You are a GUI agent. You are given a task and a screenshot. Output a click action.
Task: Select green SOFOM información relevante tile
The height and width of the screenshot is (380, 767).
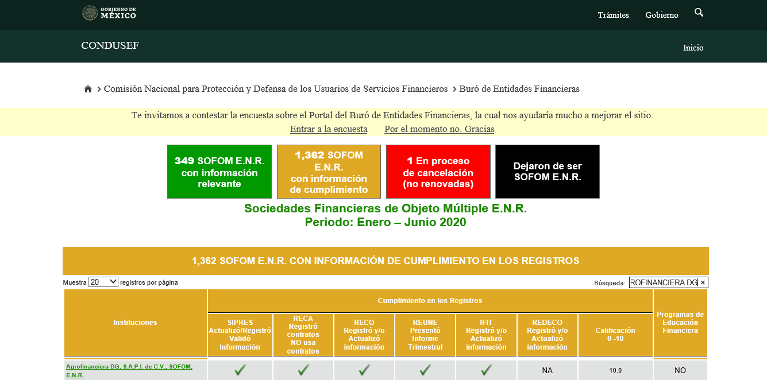coord(219,172)
